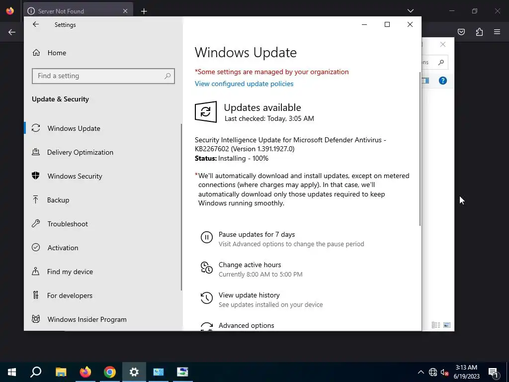Open View update history
509x382 pixels.
click(x=250, y=295)
